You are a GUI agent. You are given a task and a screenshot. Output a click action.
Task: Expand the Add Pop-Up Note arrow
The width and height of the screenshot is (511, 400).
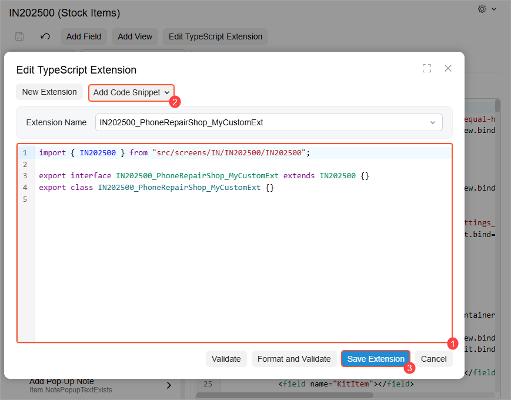pos(169,385)
